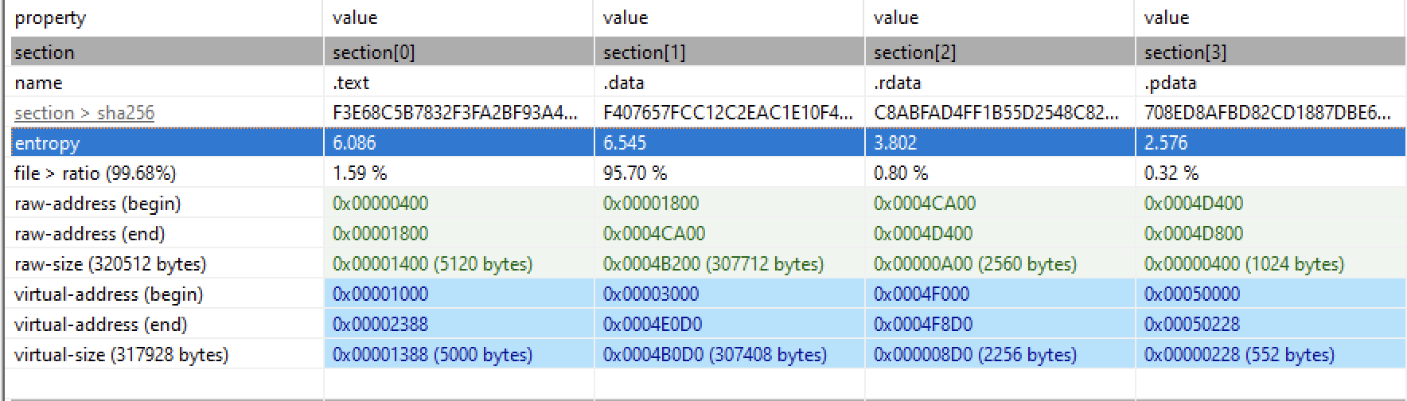Select the virtual-address (begin) row label
The height and width of the screenshot is (401, 1407).
[109, 294]
